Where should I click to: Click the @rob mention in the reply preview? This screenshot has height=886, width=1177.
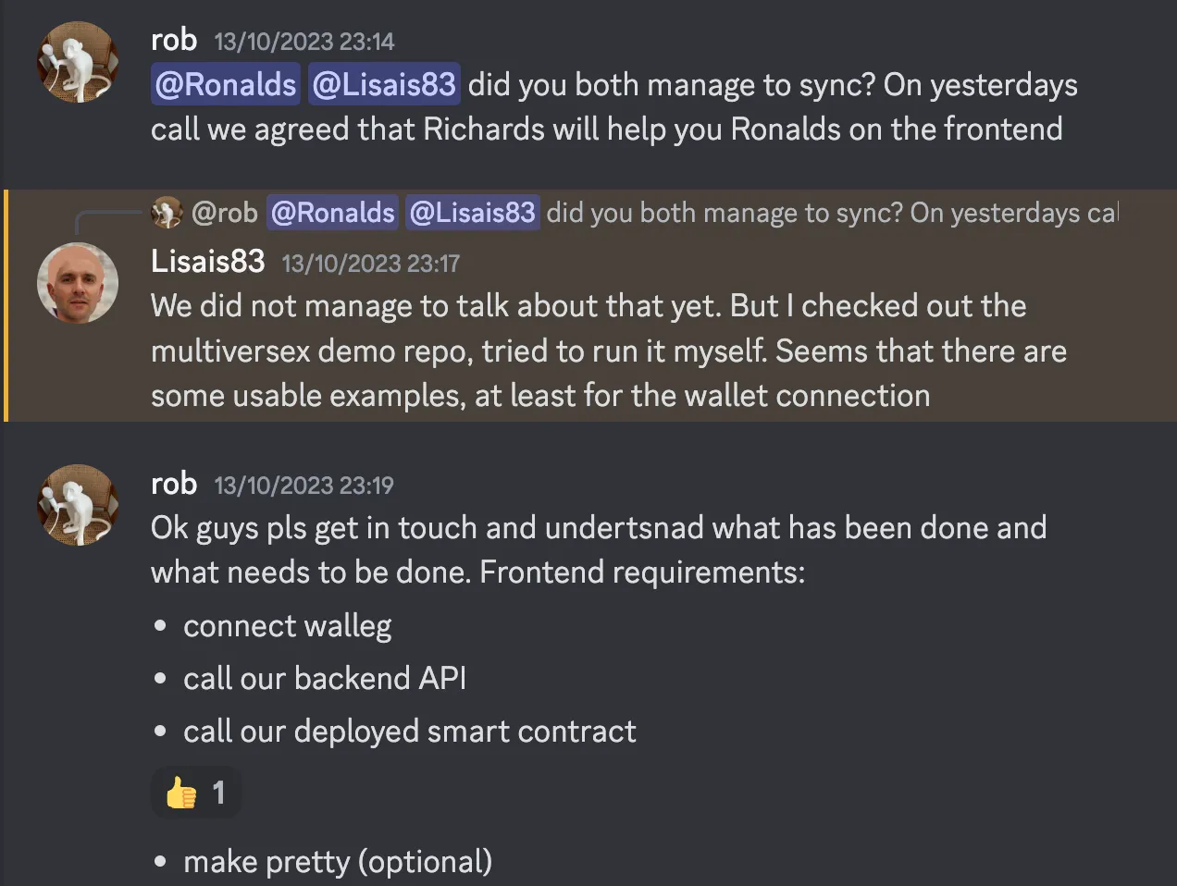(225, 212)
